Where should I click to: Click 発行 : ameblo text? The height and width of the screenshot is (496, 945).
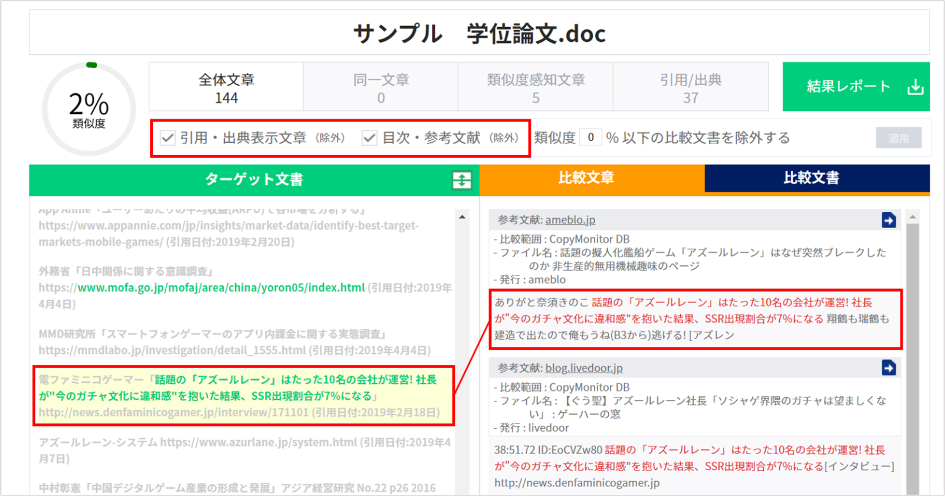pos(530,280)
